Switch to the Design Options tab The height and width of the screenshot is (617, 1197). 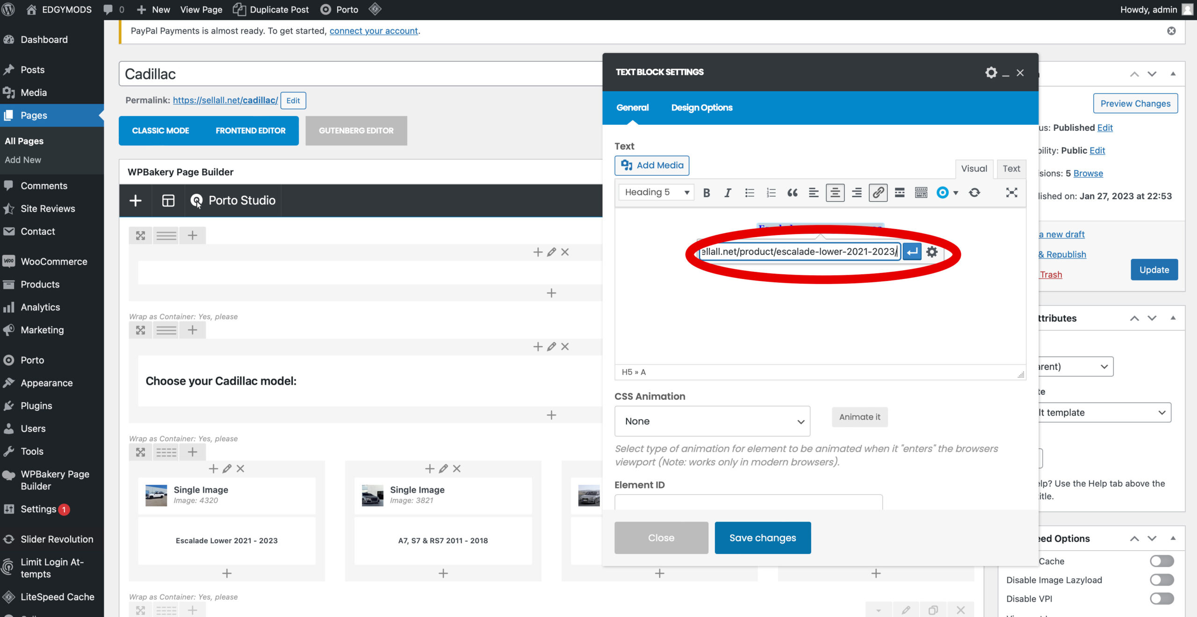[x=702, y=108]
